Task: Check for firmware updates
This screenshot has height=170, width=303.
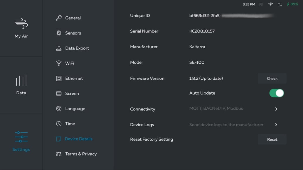Action: (272, 78)
